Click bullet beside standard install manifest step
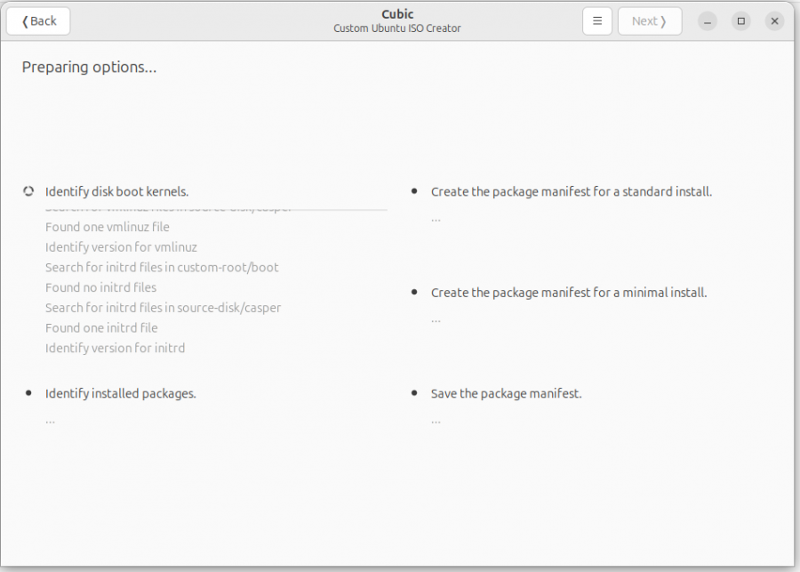Screen dimensions: 800x572 pyautogui.click(x=414, y=191)
